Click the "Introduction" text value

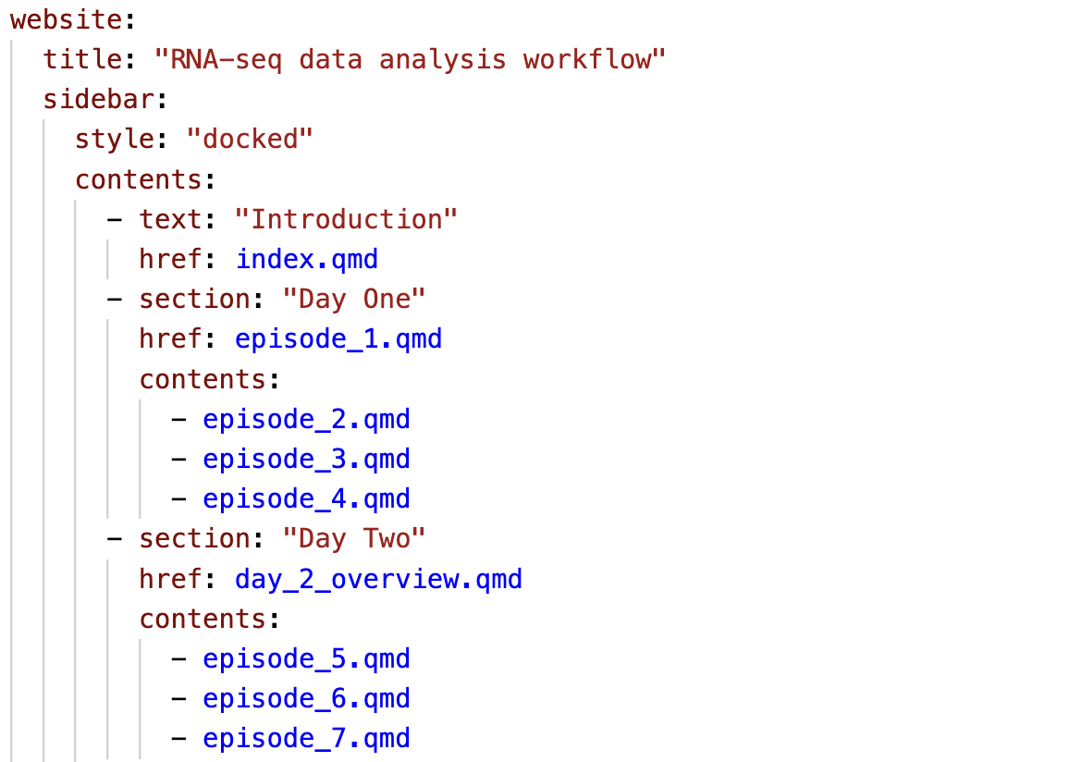tap(346, 219)
